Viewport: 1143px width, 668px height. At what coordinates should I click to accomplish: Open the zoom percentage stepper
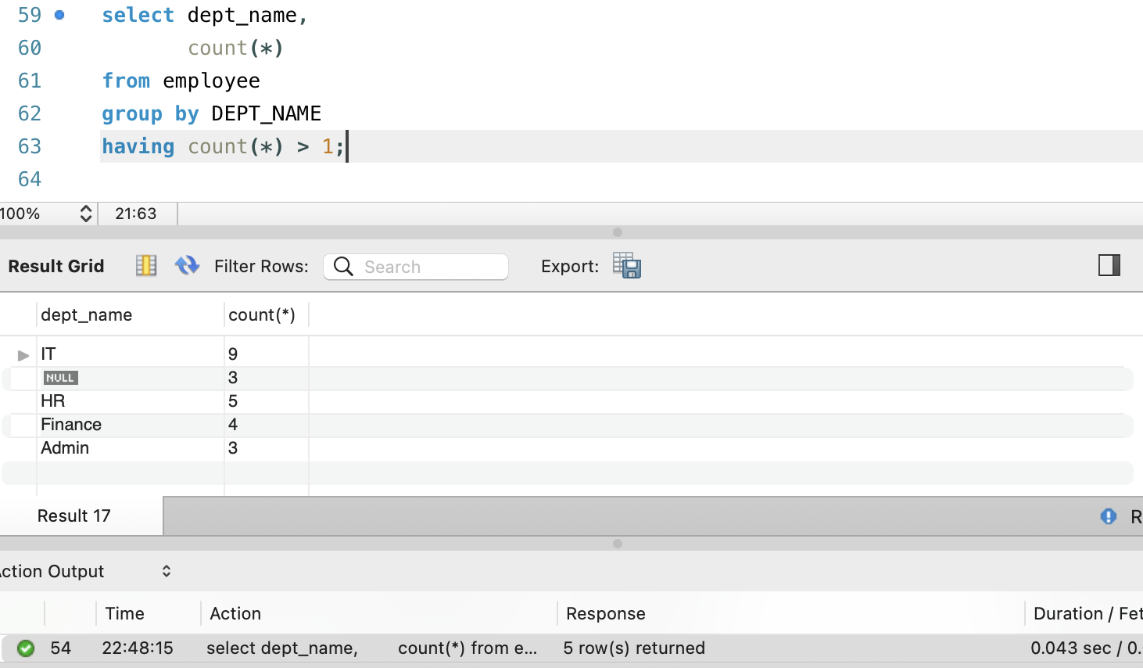86,214
